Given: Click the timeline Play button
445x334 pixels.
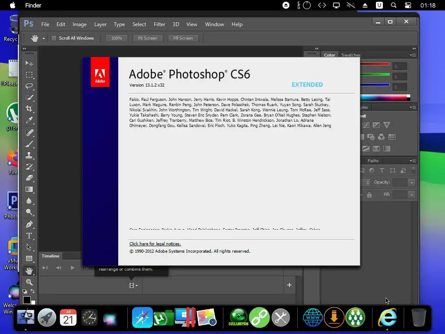Looking at the screenshot, I should pos(73,267).
